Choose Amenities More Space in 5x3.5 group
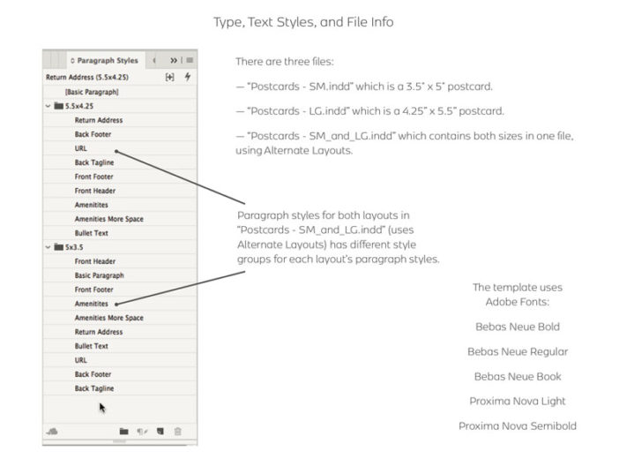Viewport: 619px width, 459px height. (x=108, y=318)
